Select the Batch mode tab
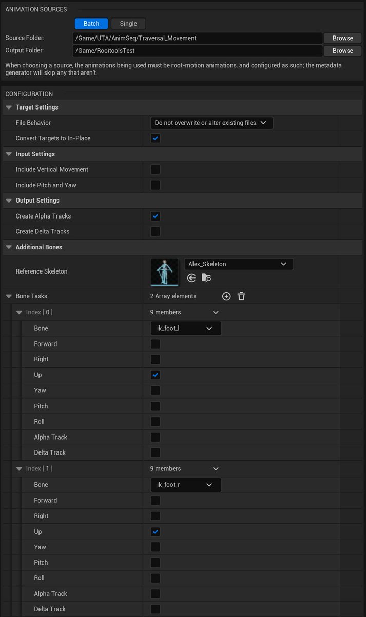Viewport: 366px width, 617px height. pos(91,24)
